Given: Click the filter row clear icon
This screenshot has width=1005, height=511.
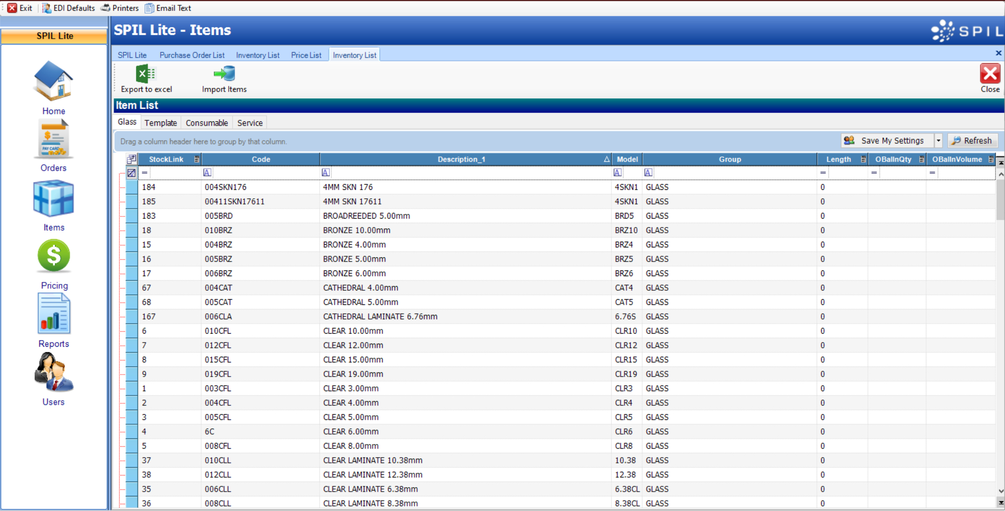Looking at the screenshot, I should pyautogui.click(x=131, y=173).
